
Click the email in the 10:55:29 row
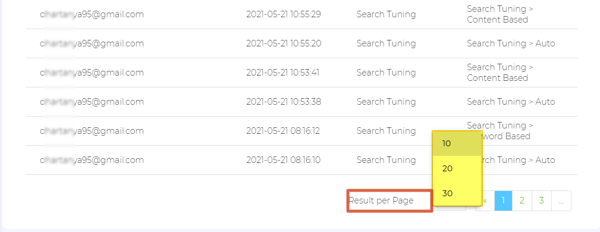click(x=92, y=14)
